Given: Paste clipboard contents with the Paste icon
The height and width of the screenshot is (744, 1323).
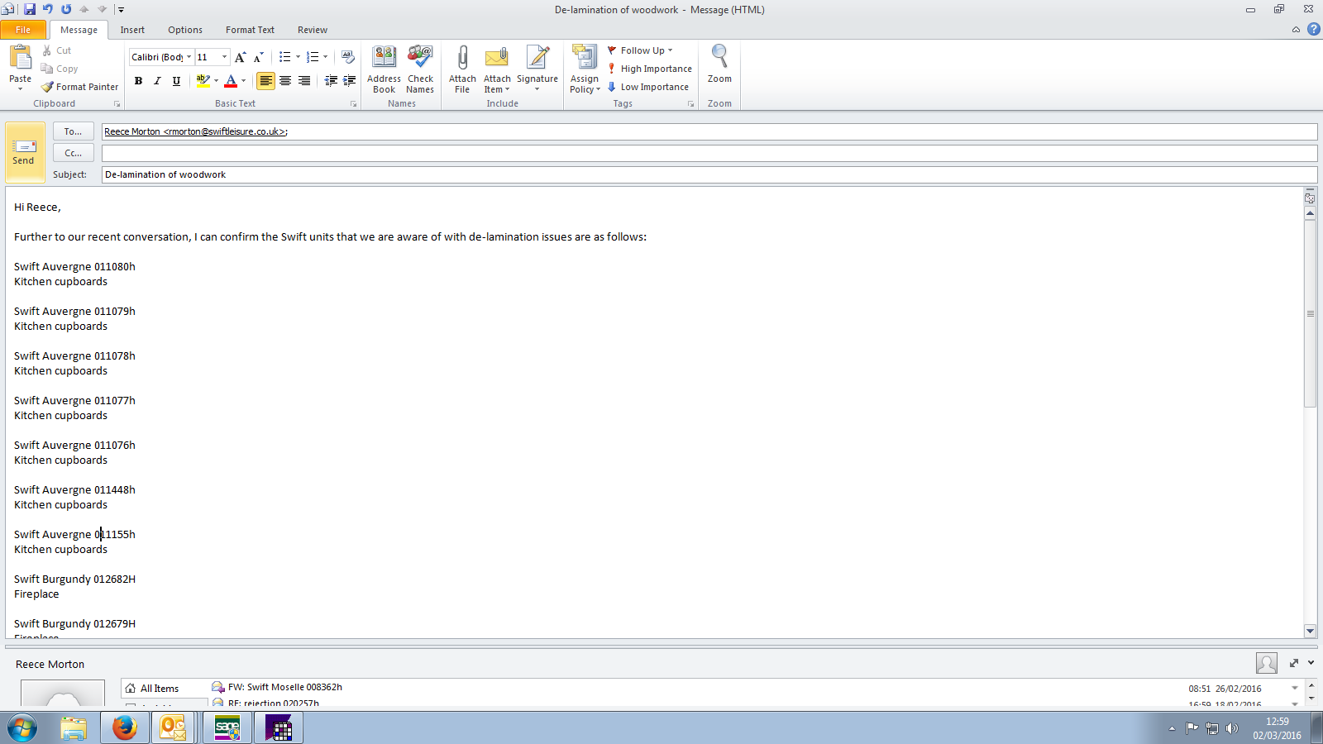Looking at the screenshot, I should (20, 58).
